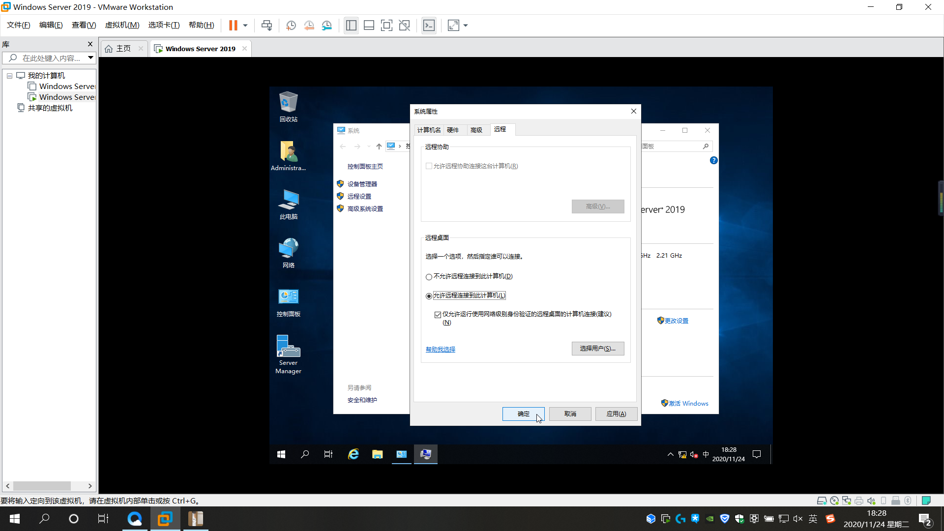The height and width of the screenshot is (531, 944).
Task: Click the 确定 button in system properties
Action: click(x=523, y=413)
